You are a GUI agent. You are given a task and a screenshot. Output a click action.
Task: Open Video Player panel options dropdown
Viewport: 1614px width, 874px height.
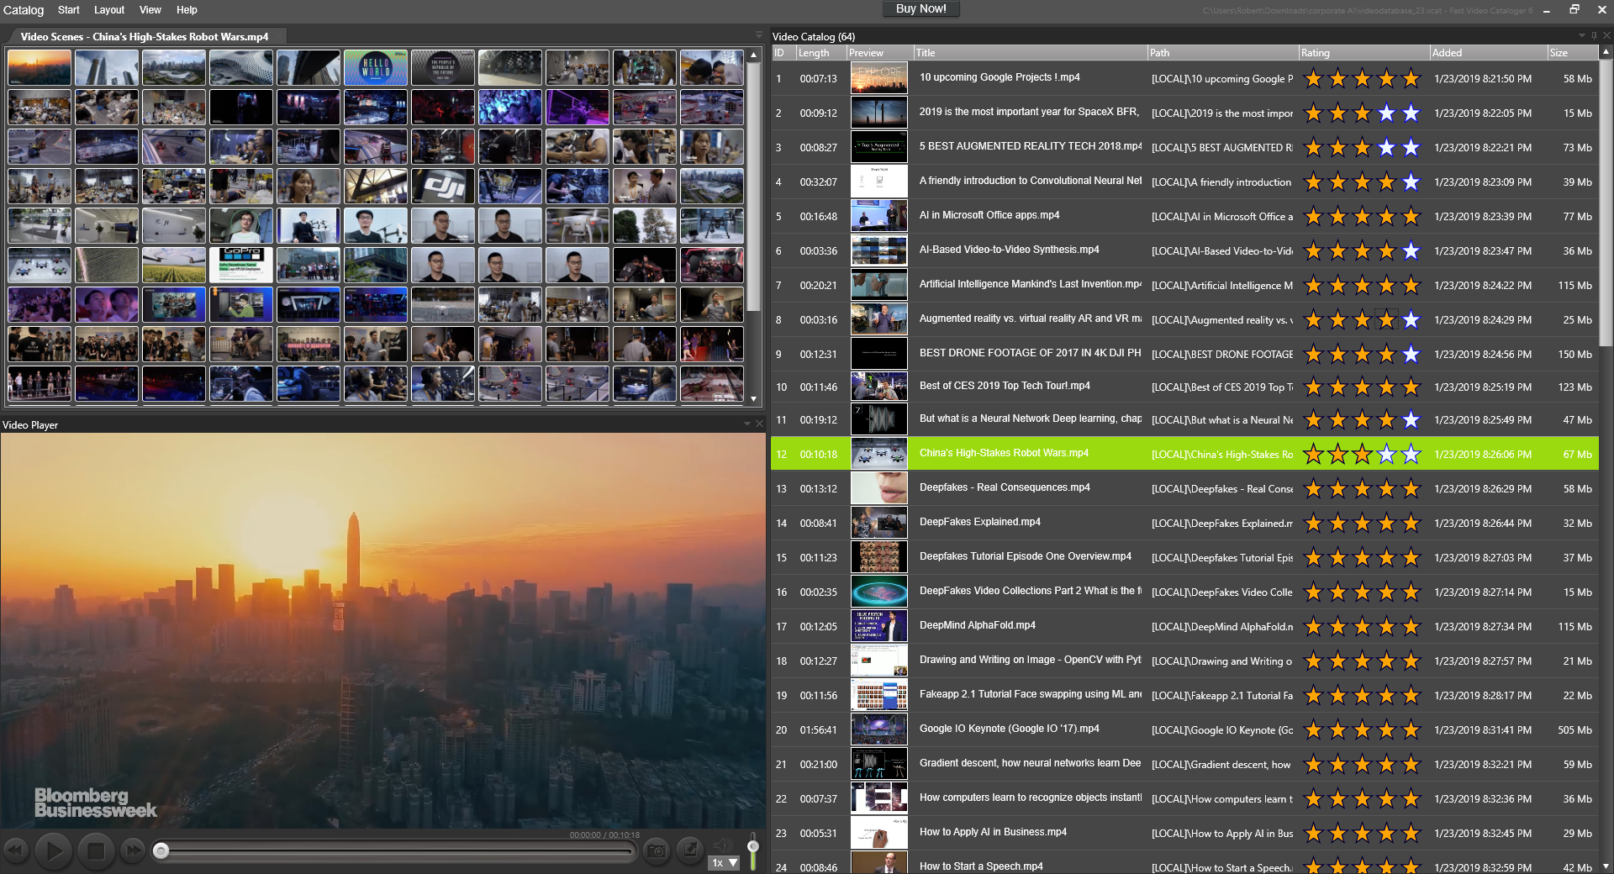[747, 424]
